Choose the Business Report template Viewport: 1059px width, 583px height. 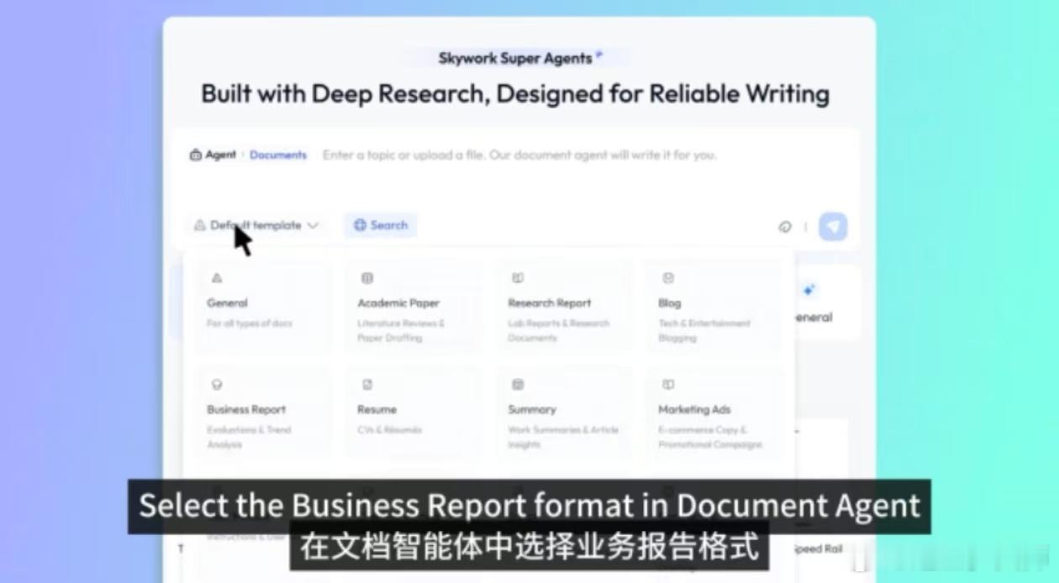(x=263, y=412)
